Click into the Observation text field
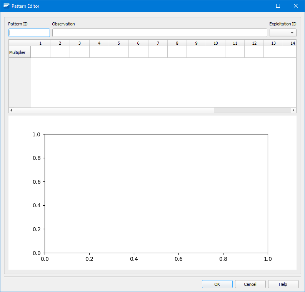This screenshot has height=292, width=305. (160, 33)
